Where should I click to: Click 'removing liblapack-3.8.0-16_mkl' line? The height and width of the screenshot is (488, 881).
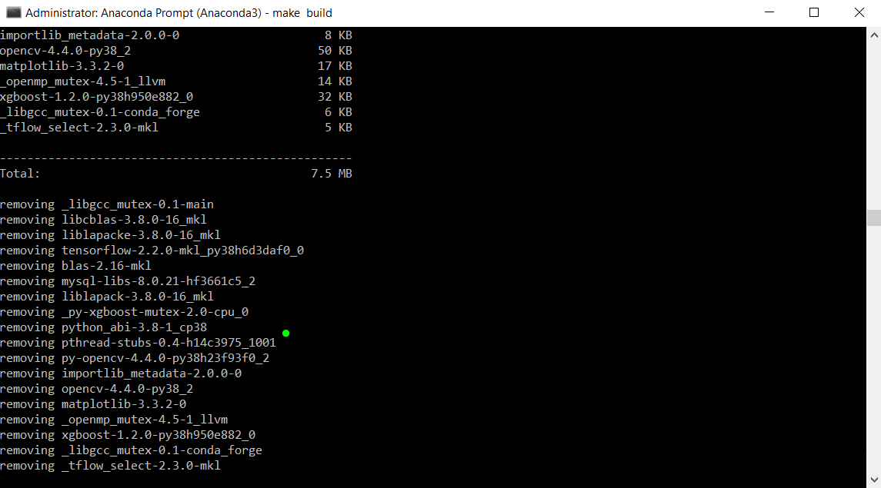point(107,297)
